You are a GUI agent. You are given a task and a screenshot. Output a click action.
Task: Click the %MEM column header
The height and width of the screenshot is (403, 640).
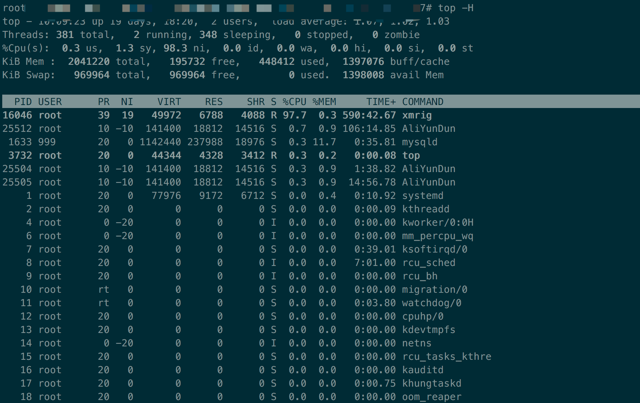click(324, 101)
